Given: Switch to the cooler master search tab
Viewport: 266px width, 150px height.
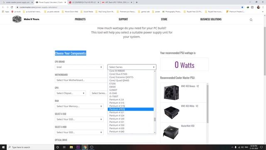Looking at the screenshot, I should pos(17,2).
